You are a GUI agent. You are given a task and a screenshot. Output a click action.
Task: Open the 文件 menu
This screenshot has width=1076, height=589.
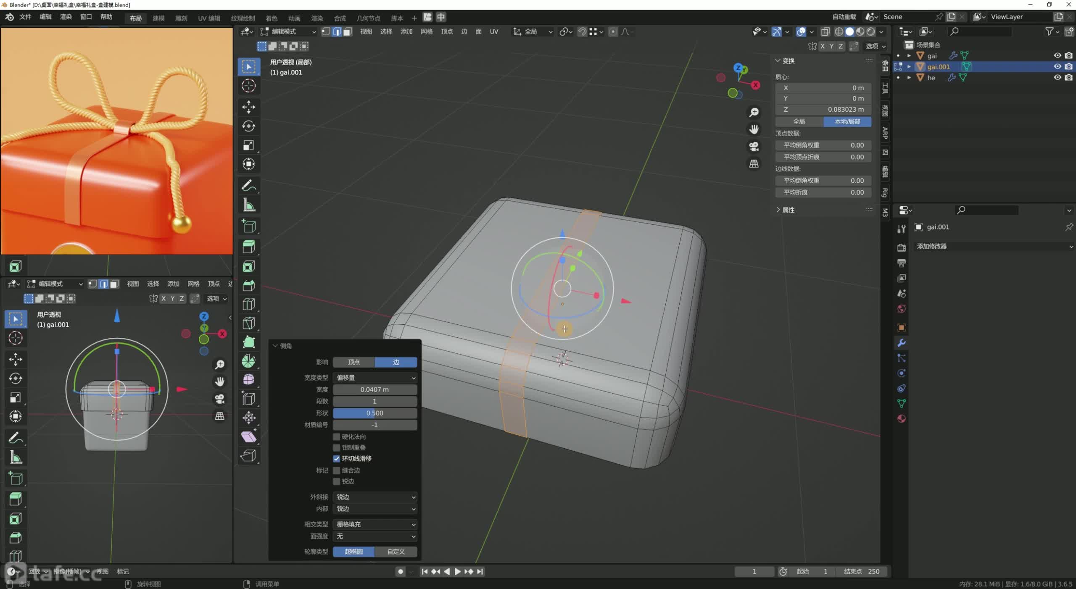pyautogui.click(x=25, y=17)
